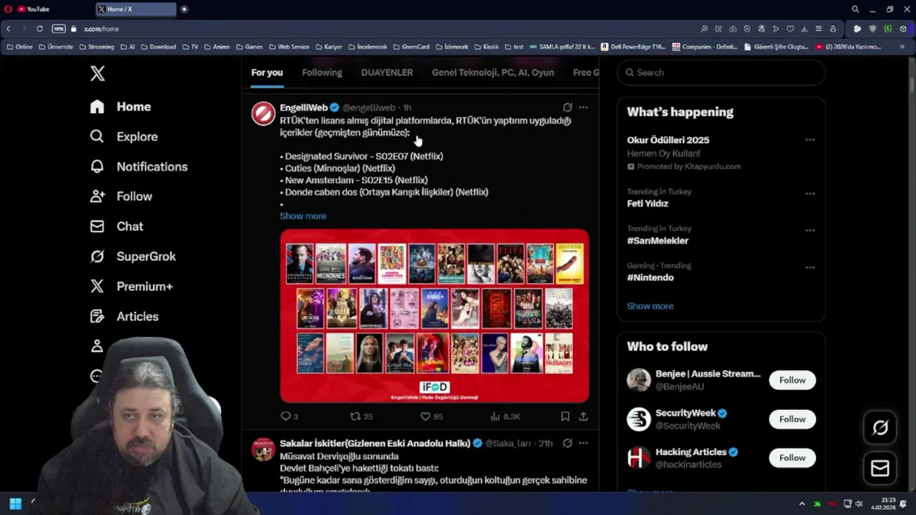The height and width of the screenshot is (515, 916).
Task: Open Grok icon on Sakalar İskitler post
Action: coord(567,443)
